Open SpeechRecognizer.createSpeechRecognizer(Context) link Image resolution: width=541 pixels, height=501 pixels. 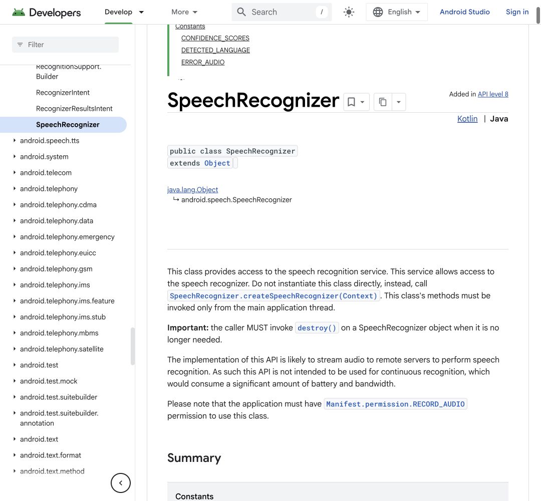pos(274,296)
